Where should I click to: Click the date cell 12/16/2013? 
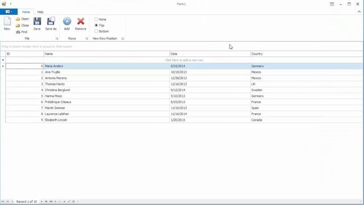(x=210, y=84)
